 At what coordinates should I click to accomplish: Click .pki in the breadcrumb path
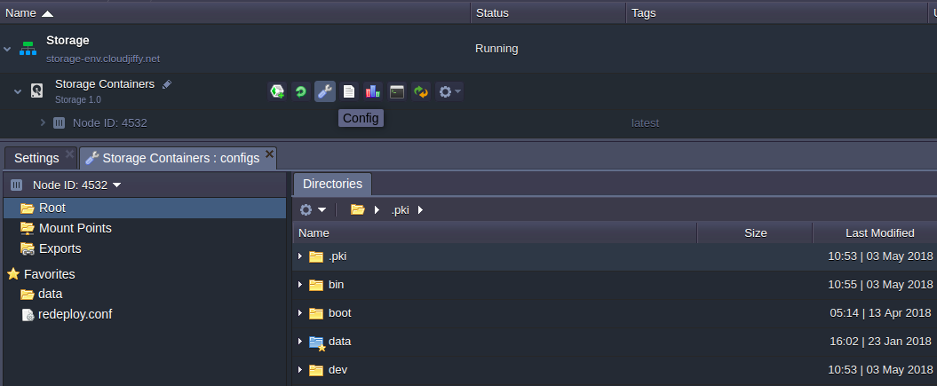400,210
